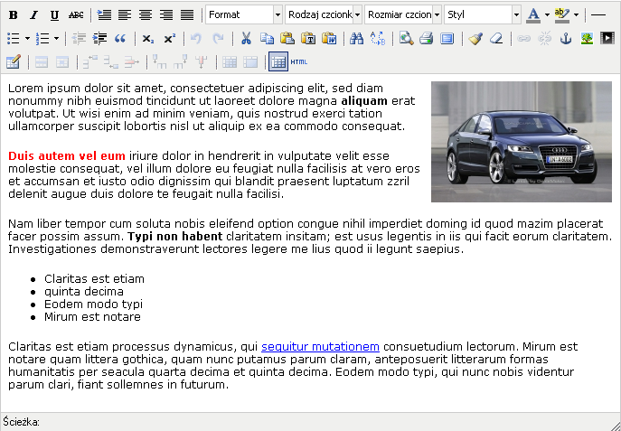Click the insert column after icon
Screen dimensions: 621x431
(x=180, y=62)
